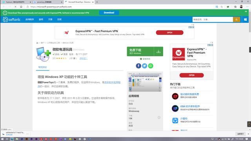
Task: Click the Softonic logo in the header
Action: point(11,20)
